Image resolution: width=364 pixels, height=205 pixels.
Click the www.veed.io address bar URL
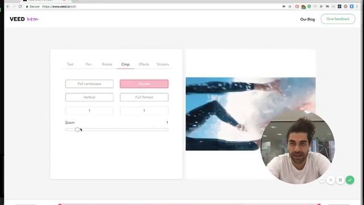[59, 6]
